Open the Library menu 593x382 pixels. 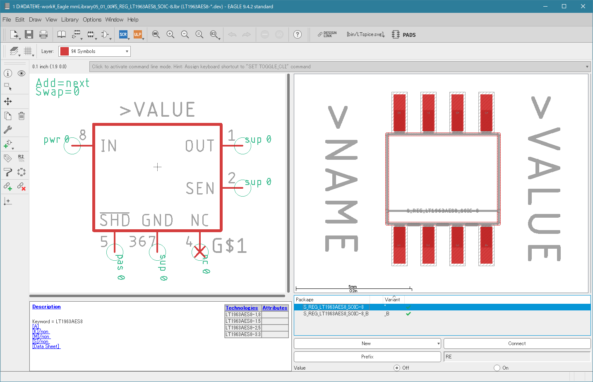(70, 19)
